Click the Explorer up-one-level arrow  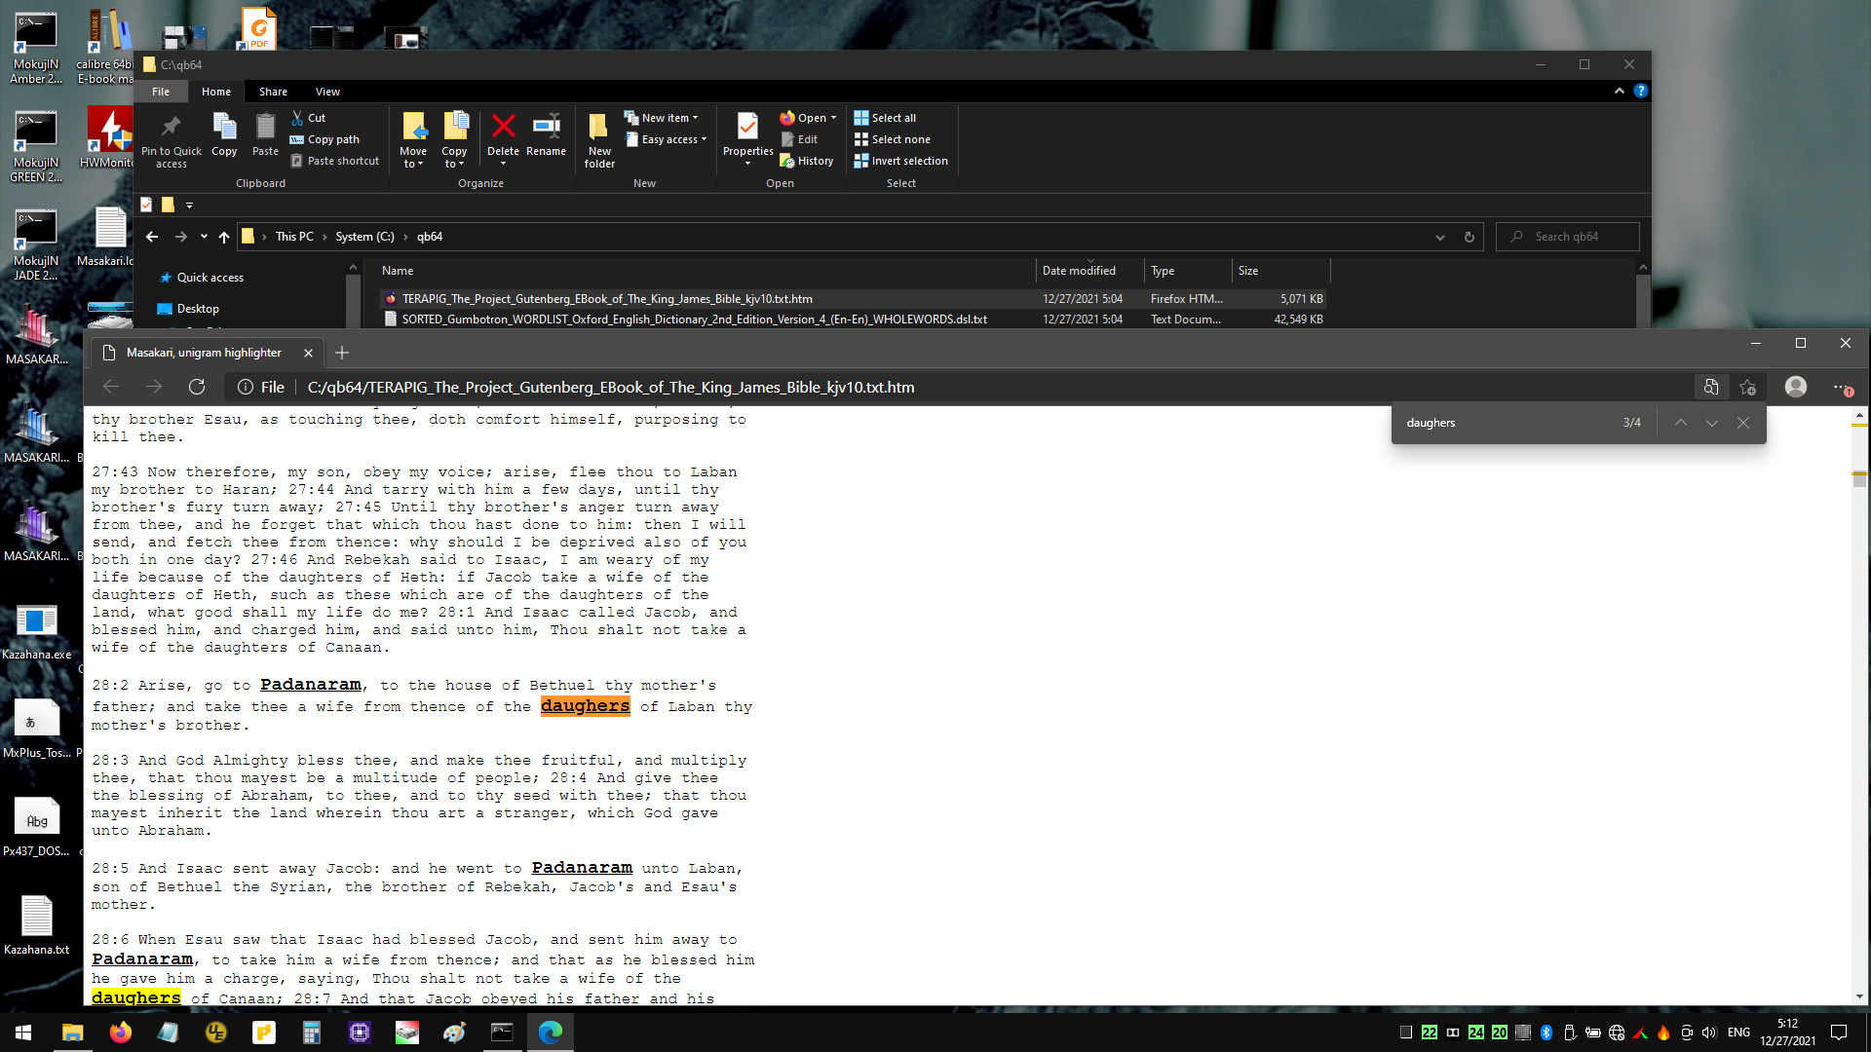pos(224,237)
